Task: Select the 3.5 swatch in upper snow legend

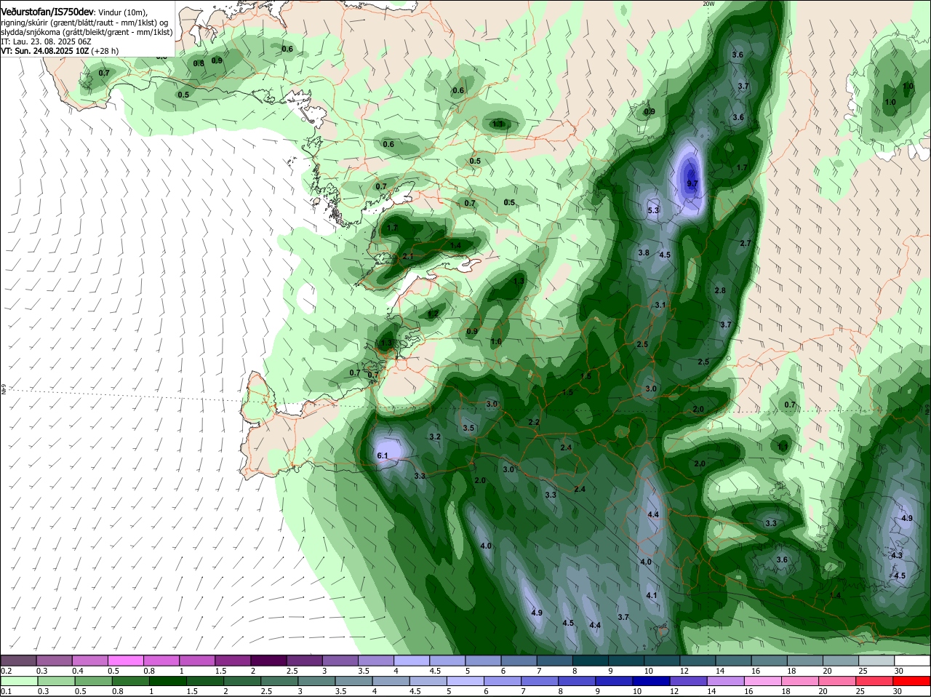Action: [376, 661]
